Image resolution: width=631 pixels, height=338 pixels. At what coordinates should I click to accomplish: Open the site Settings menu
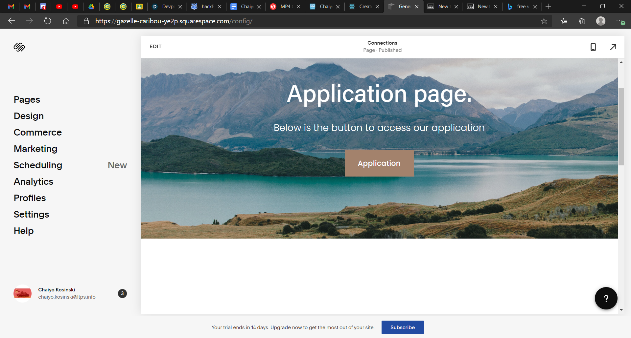[x=32, y=214]
